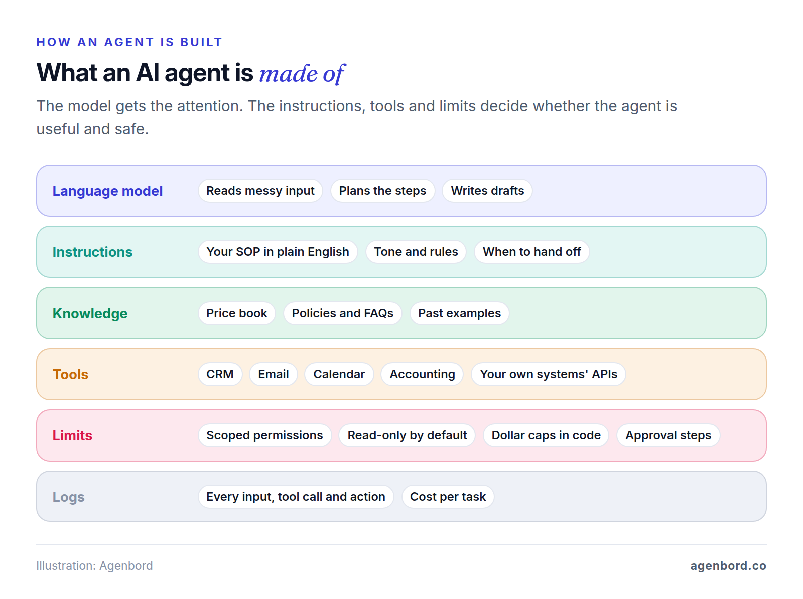Viewport: 803px width, 599px height.
Task: Select the 'Accounting' tool chip
Action: point(423,374)
